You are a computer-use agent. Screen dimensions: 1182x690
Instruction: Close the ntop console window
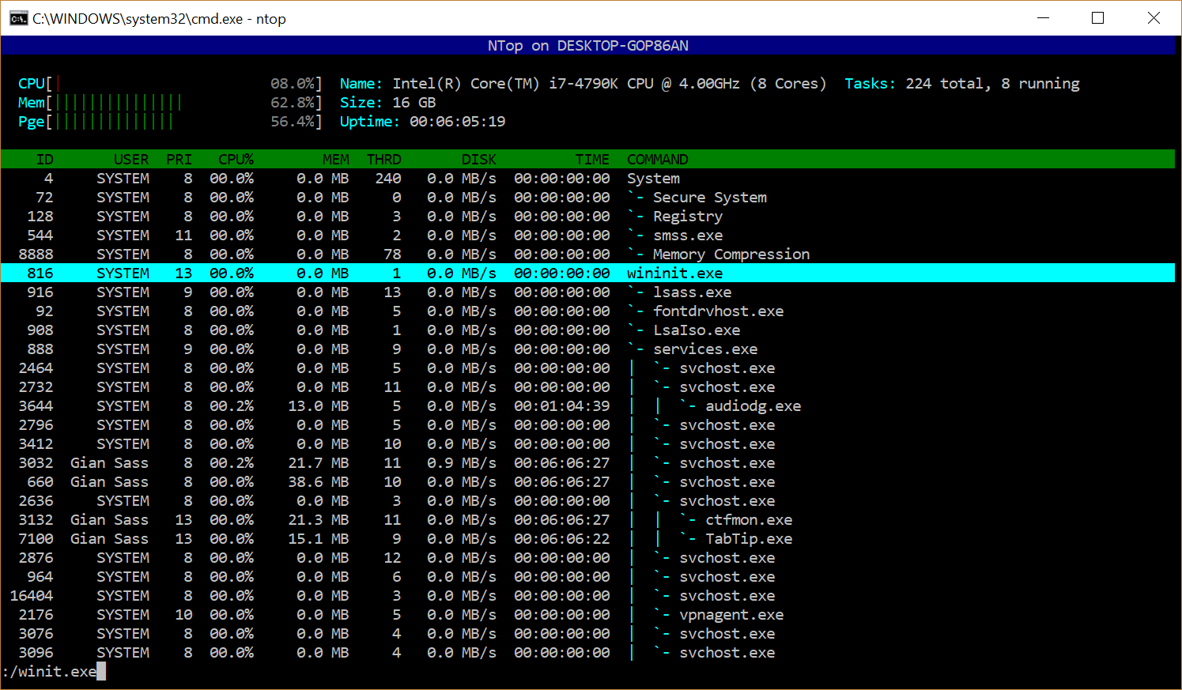click(x=1154, y=18)
